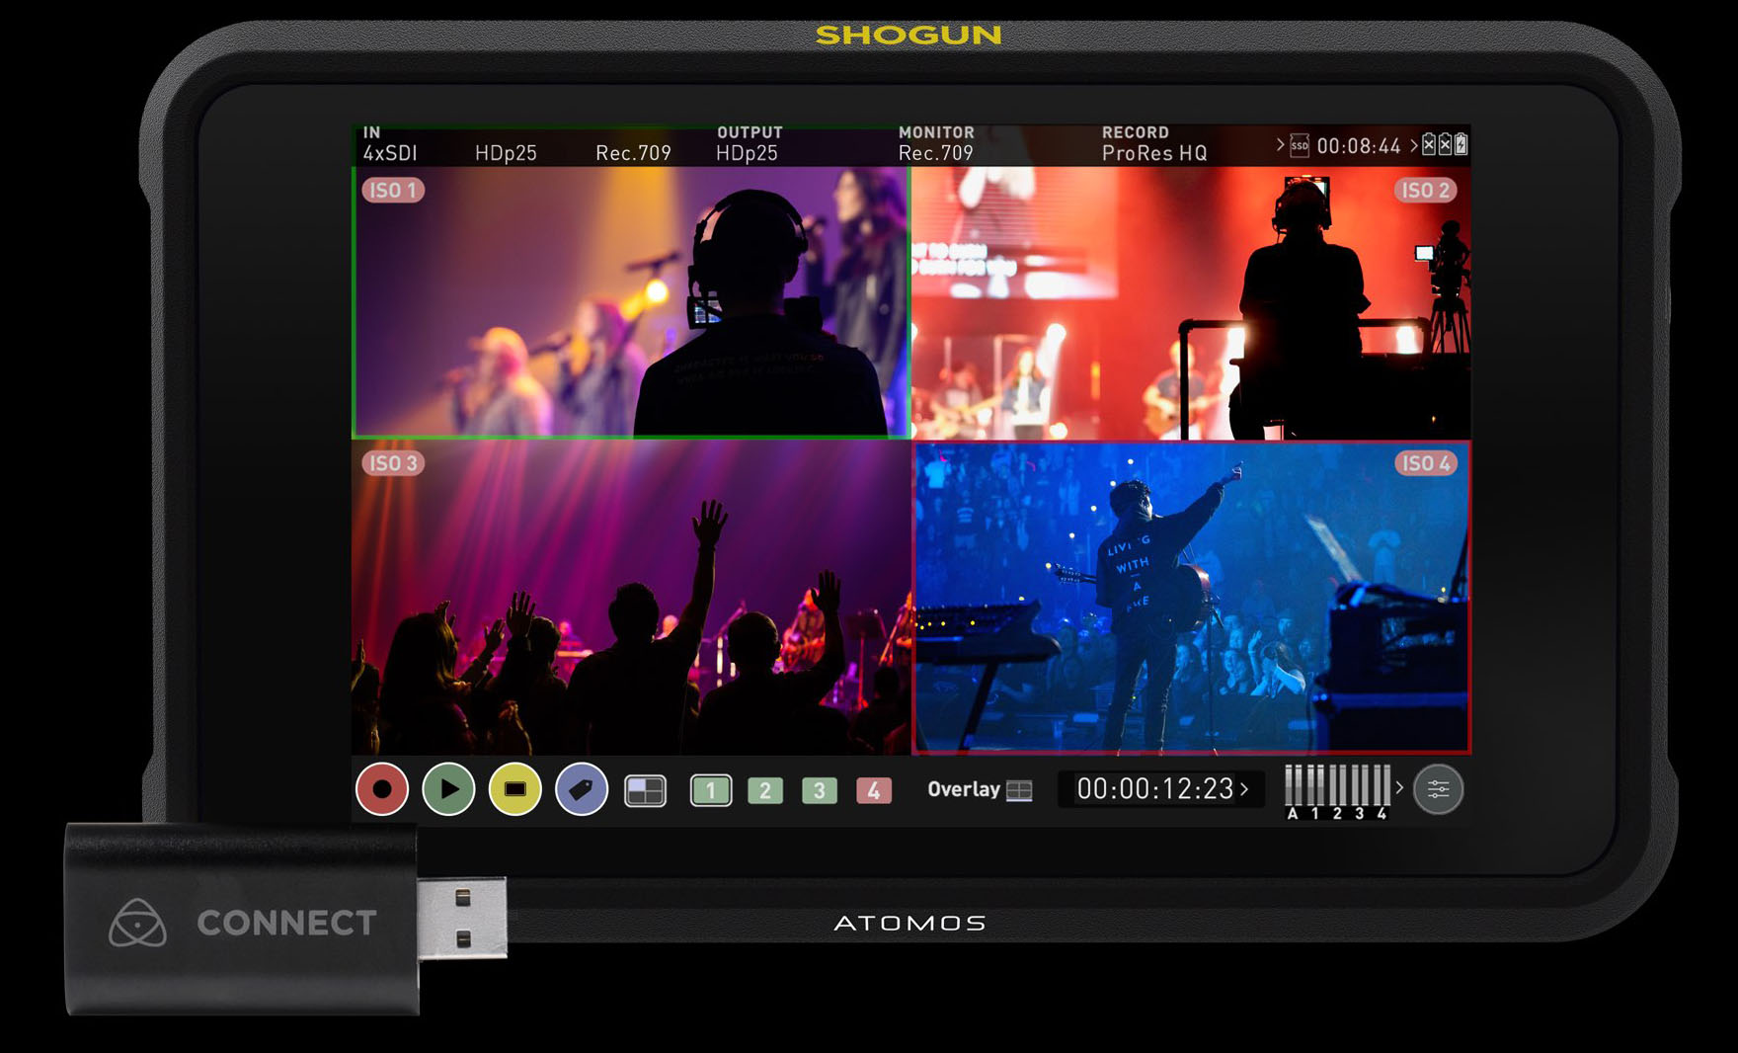This screenshot has width=1738, height=1053.
Task: Select the red camera input 4
Action: pyautogui.click(x=873, y=790)
